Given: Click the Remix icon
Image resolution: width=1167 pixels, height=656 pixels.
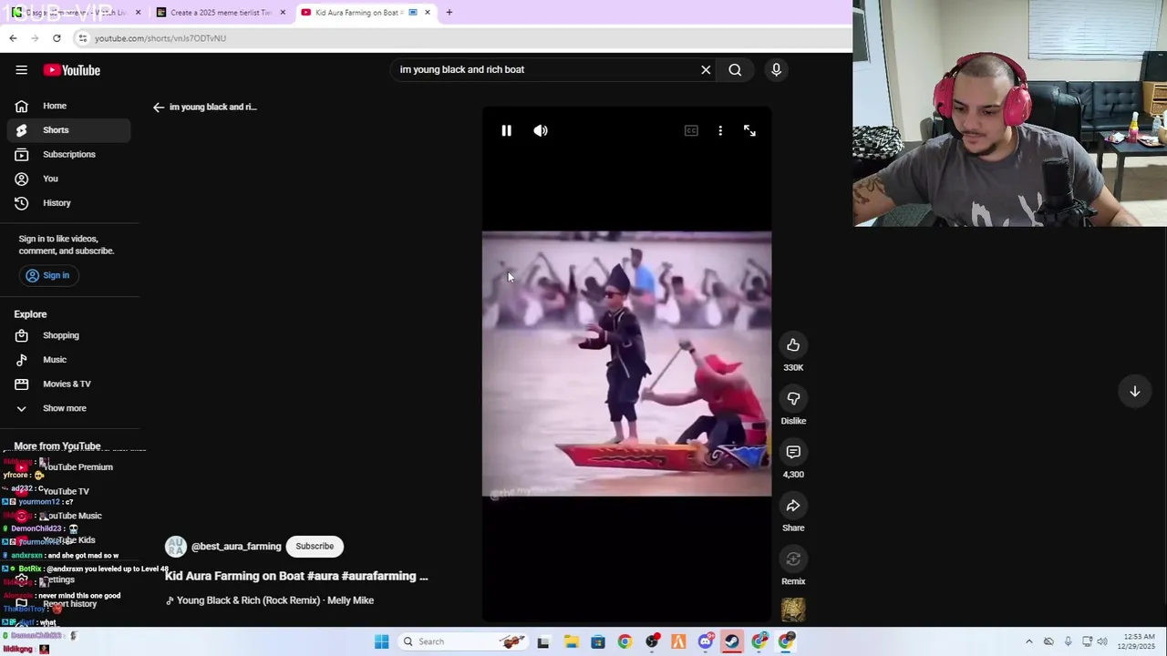Looking at the screenshot, I should pos(793,559).
